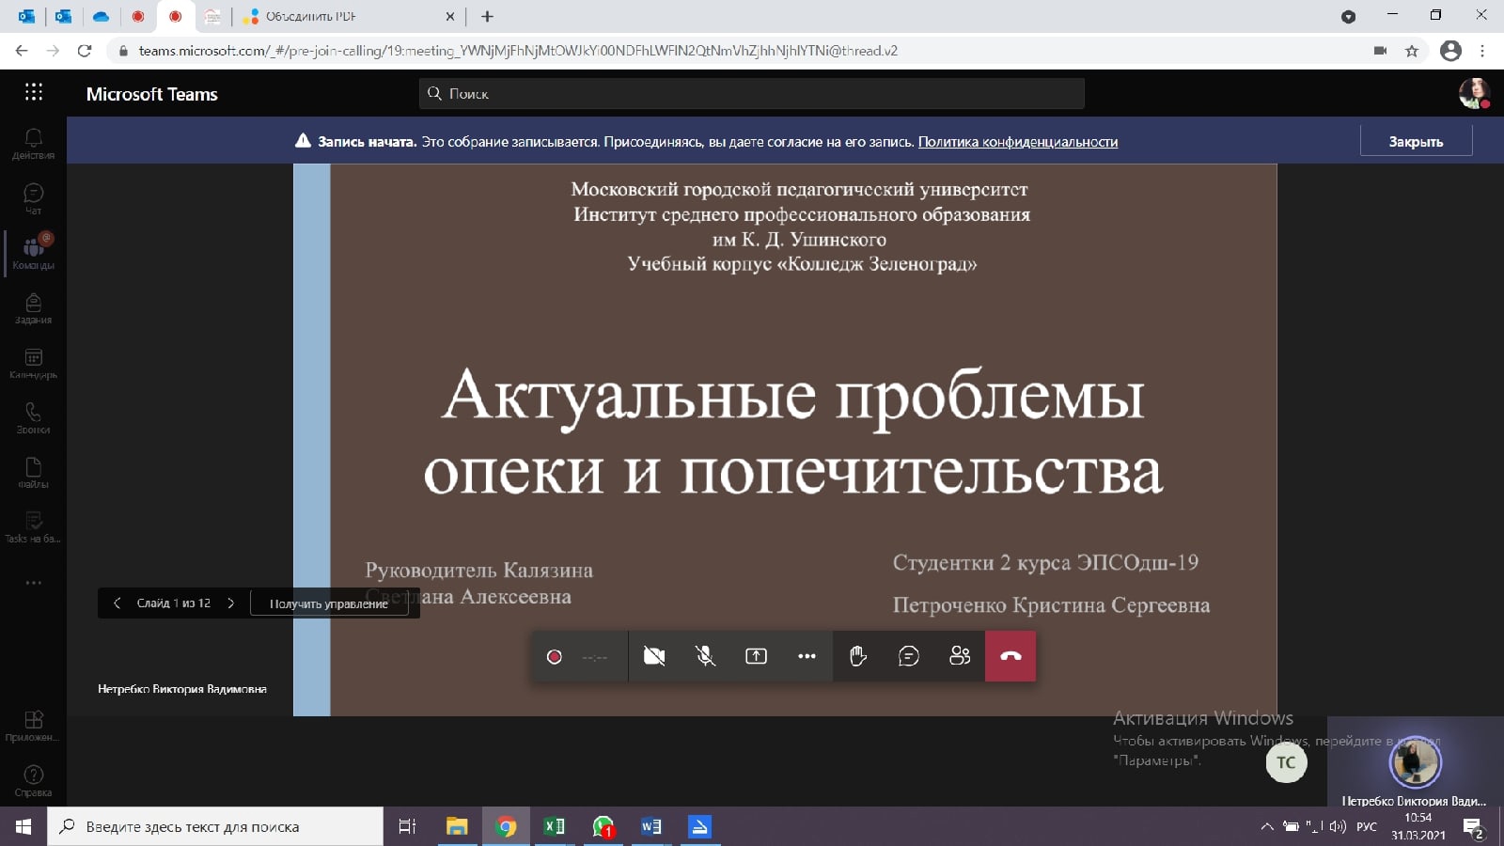This screenshot has width=1504, height=846.
Task: Show the participants list
Action: [x=959, y=656]
